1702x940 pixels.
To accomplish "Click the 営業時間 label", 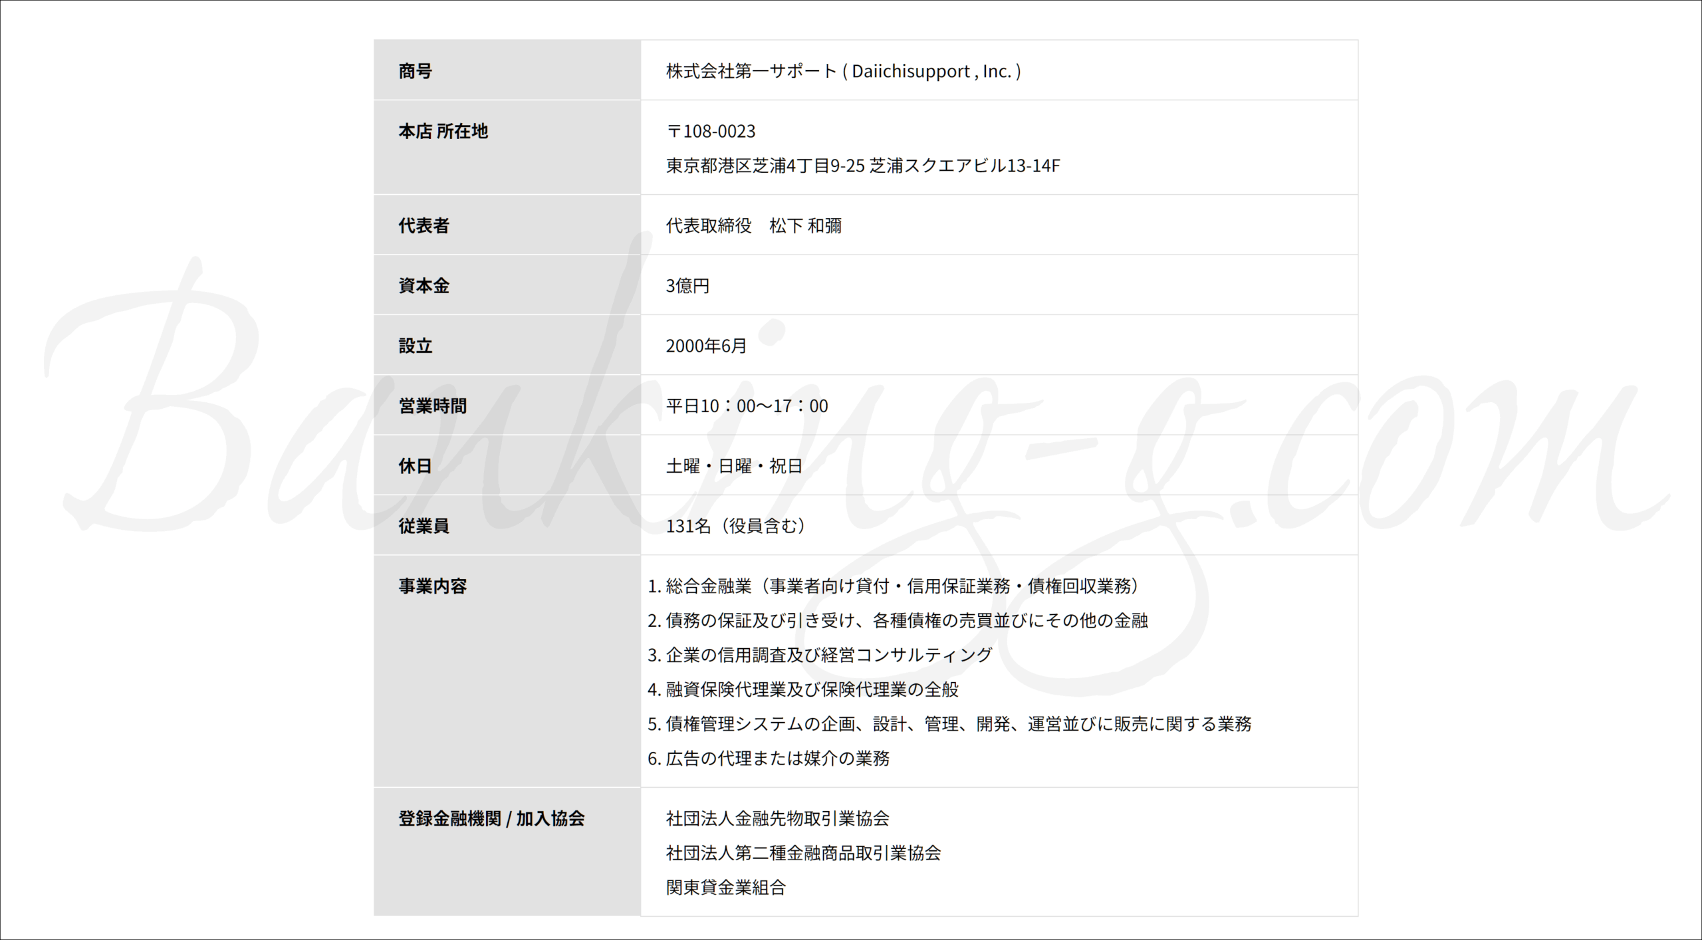I will (432, 406).
